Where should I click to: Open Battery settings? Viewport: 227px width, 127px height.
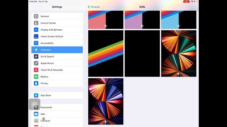point(57,77)
